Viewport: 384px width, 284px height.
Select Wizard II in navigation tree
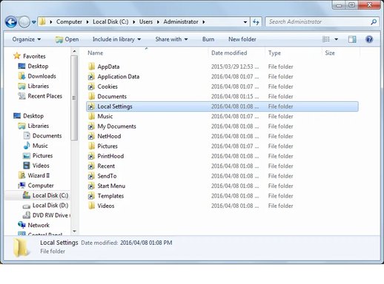point(34,175)
